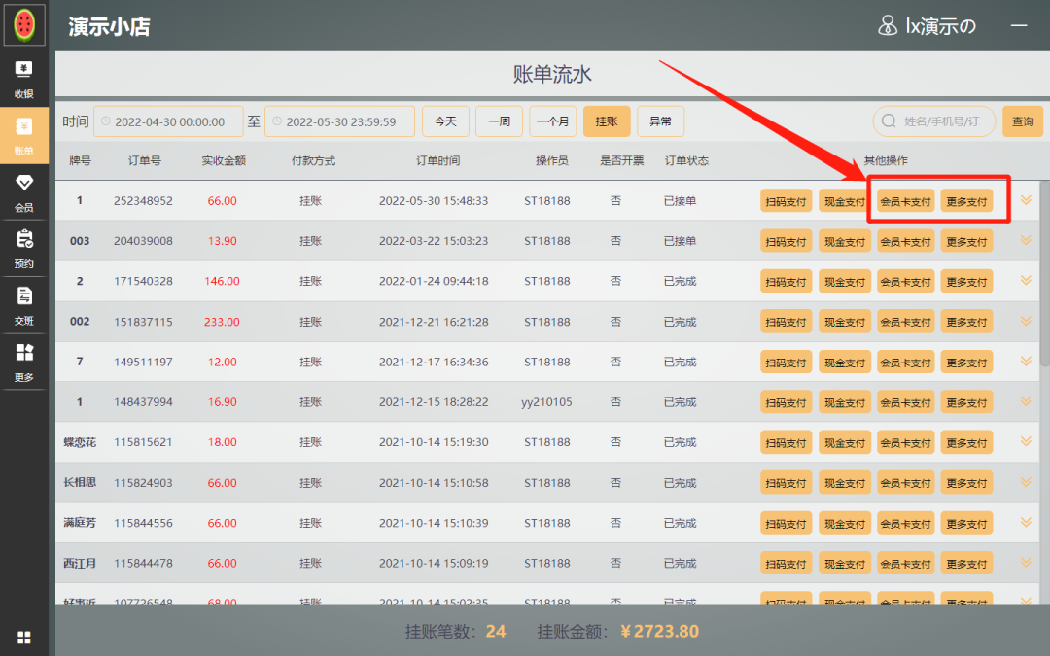Click the four-square grid icon at sidebar bottom
Screen dimensions: 1050x656
24,637
